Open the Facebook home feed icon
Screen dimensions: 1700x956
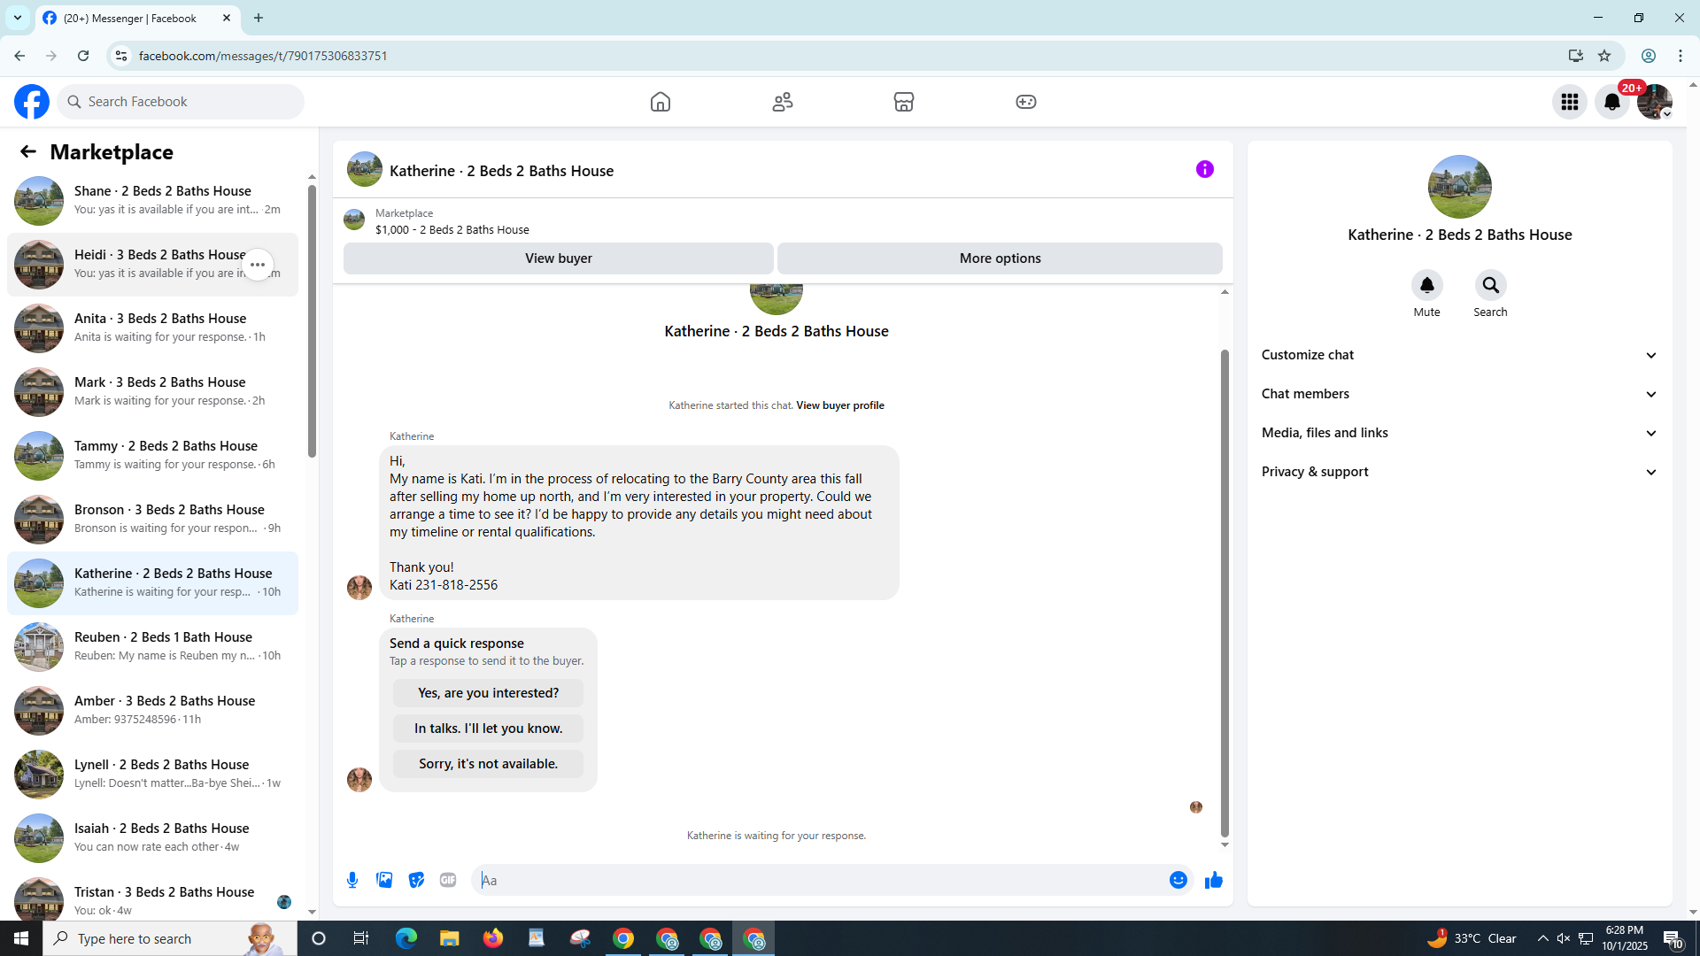tap(661, 102)
